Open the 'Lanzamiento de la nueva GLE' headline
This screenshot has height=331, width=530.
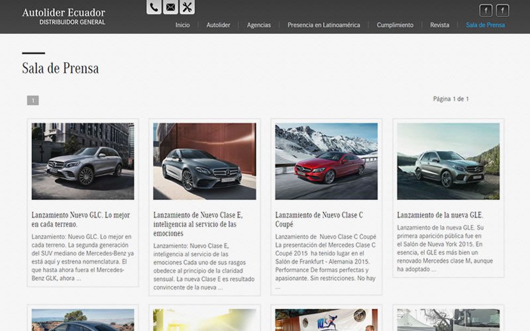(440, 215)
